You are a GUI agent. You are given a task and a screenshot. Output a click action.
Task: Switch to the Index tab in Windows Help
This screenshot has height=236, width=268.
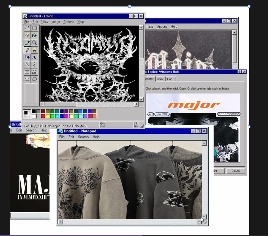tap(160, 79)
